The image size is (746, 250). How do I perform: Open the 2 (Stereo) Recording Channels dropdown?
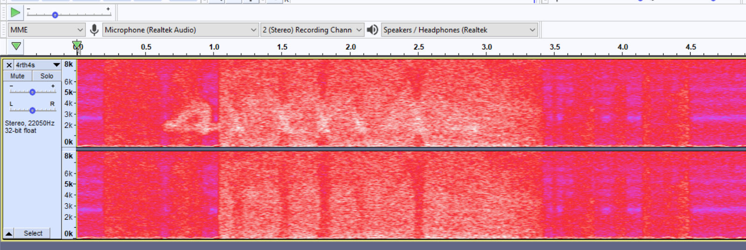pos(312,30)
